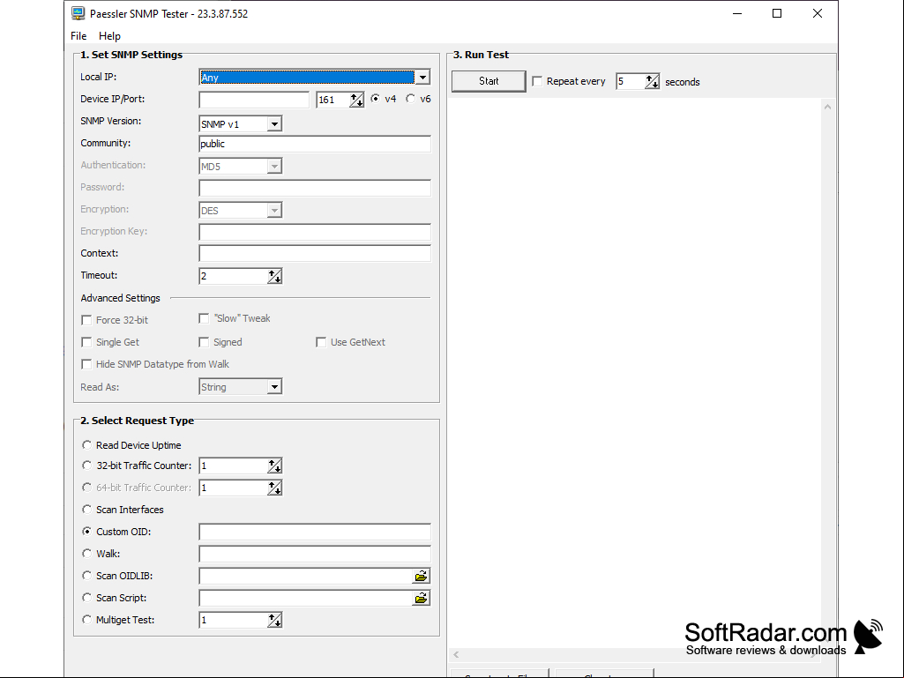This screenshot has width=904, height=678.
Task: Check the Signed option
Action: click(204, 342)
